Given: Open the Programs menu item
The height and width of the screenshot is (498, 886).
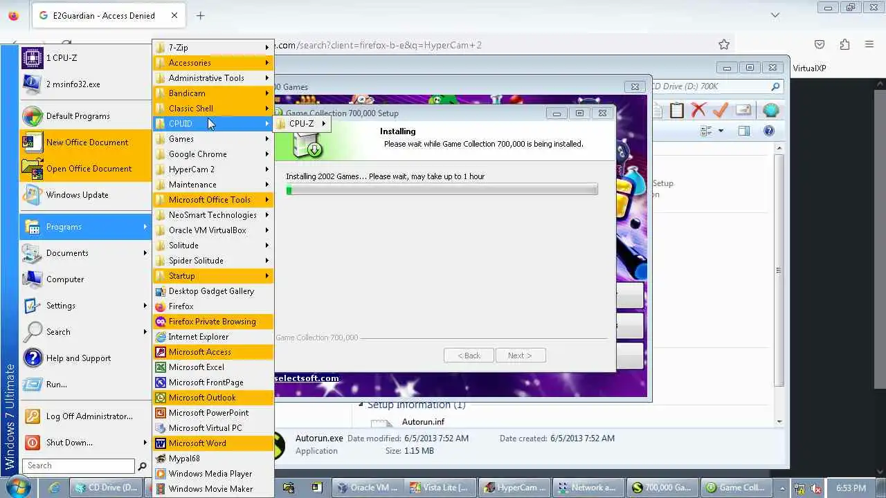Looking at the screenshot, I should point(85,227).
